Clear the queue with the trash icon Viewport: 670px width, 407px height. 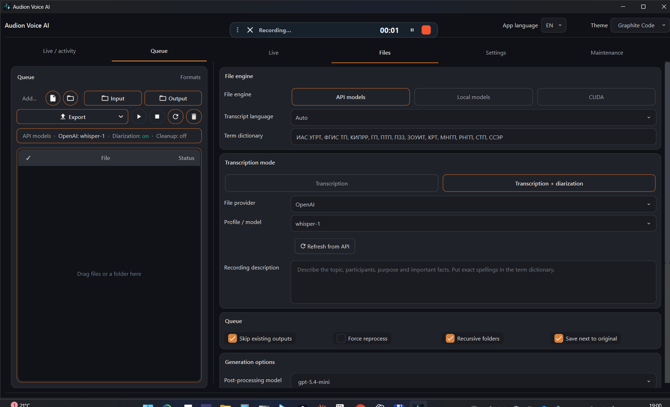(194, 117)
